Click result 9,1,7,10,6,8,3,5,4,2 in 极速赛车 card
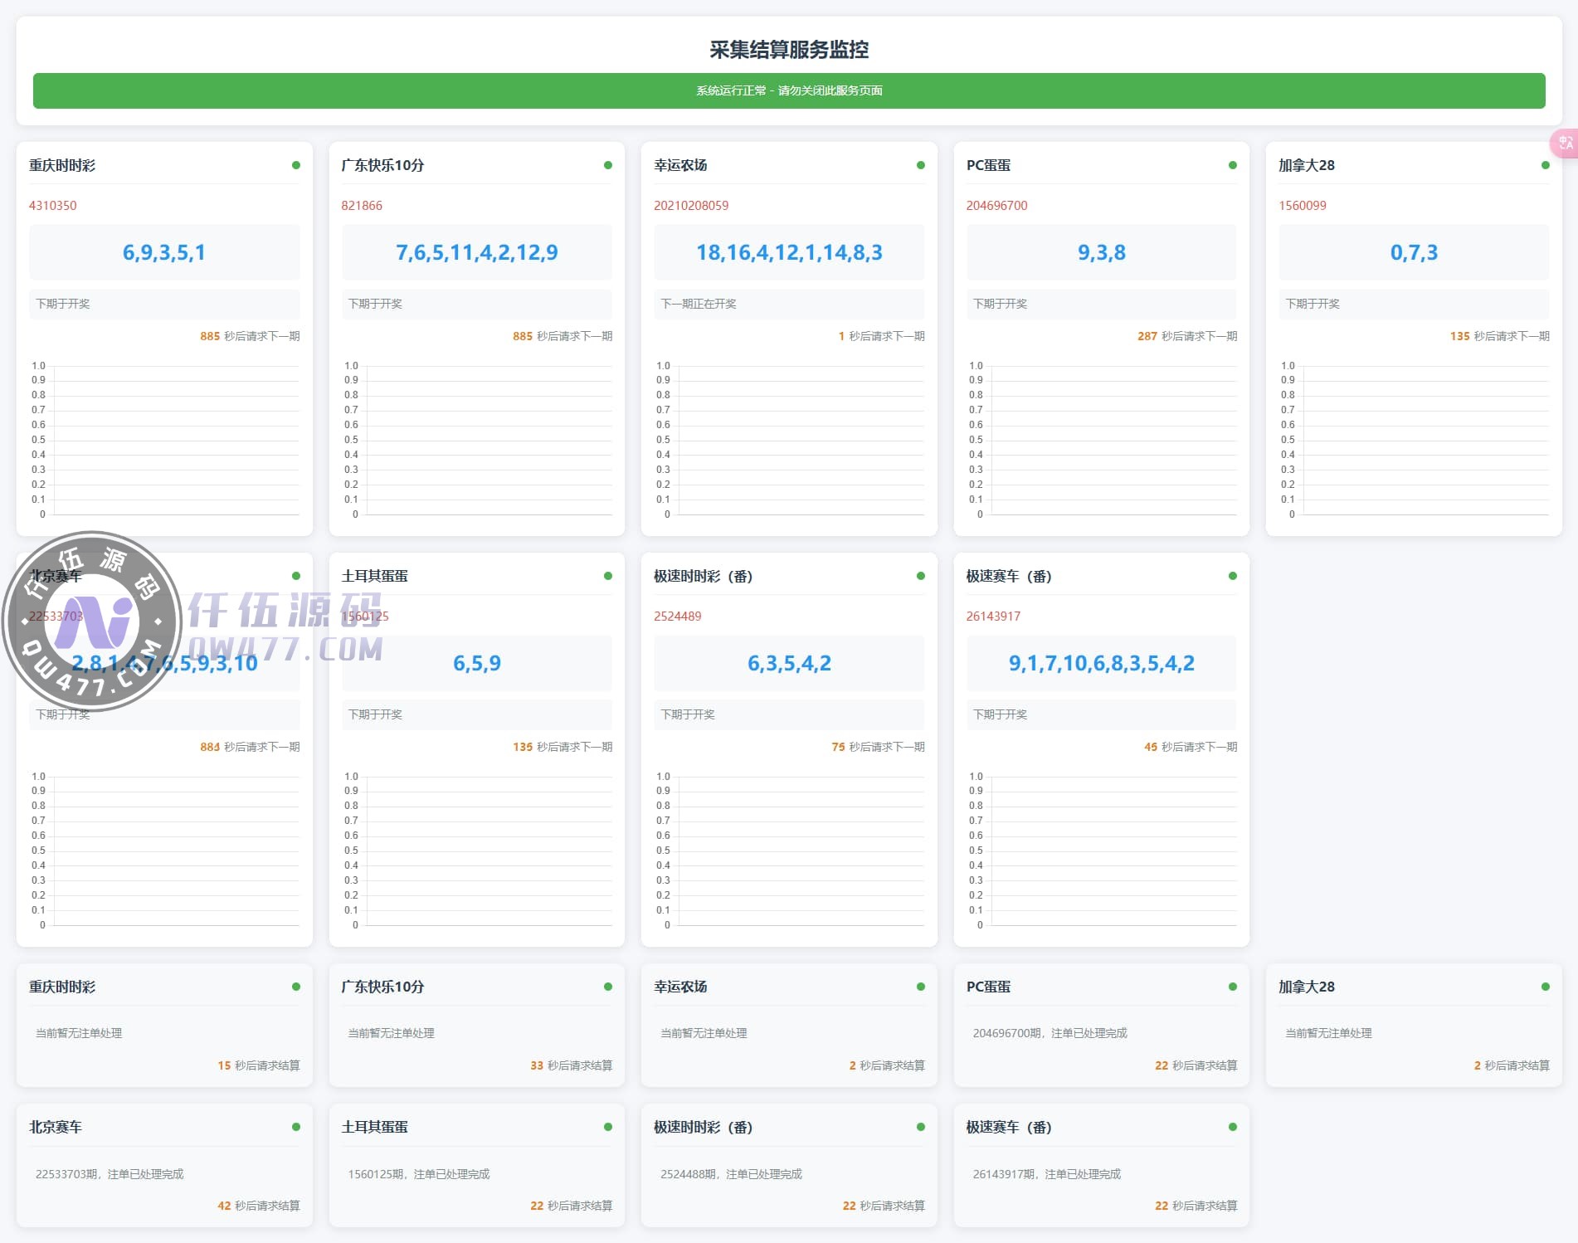 coord(1101,663)
